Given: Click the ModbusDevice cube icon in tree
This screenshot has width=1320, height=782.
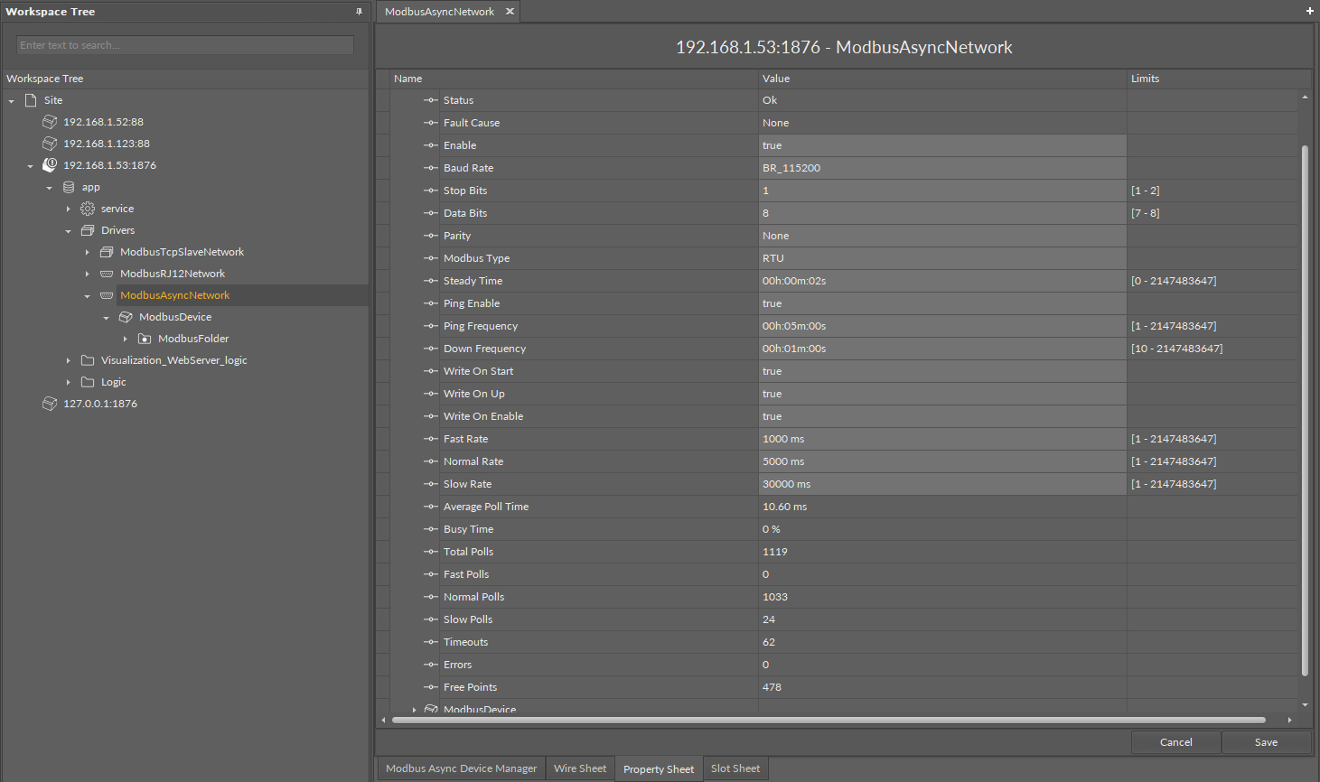Looking at the screenshot, I should pos(126,317).
